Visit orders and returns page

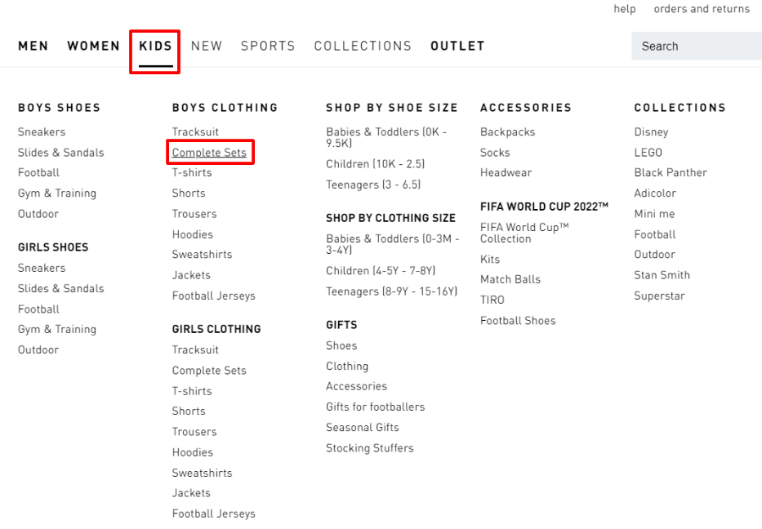702,9
